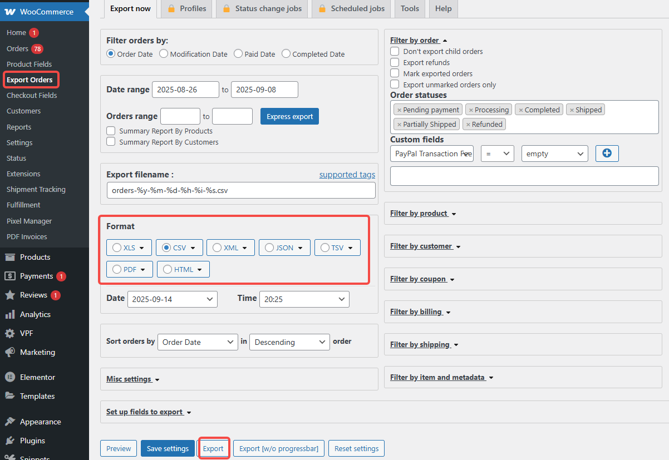Click the Express export button
This screenshot has width=669, height=460.
tap(289, 116)
